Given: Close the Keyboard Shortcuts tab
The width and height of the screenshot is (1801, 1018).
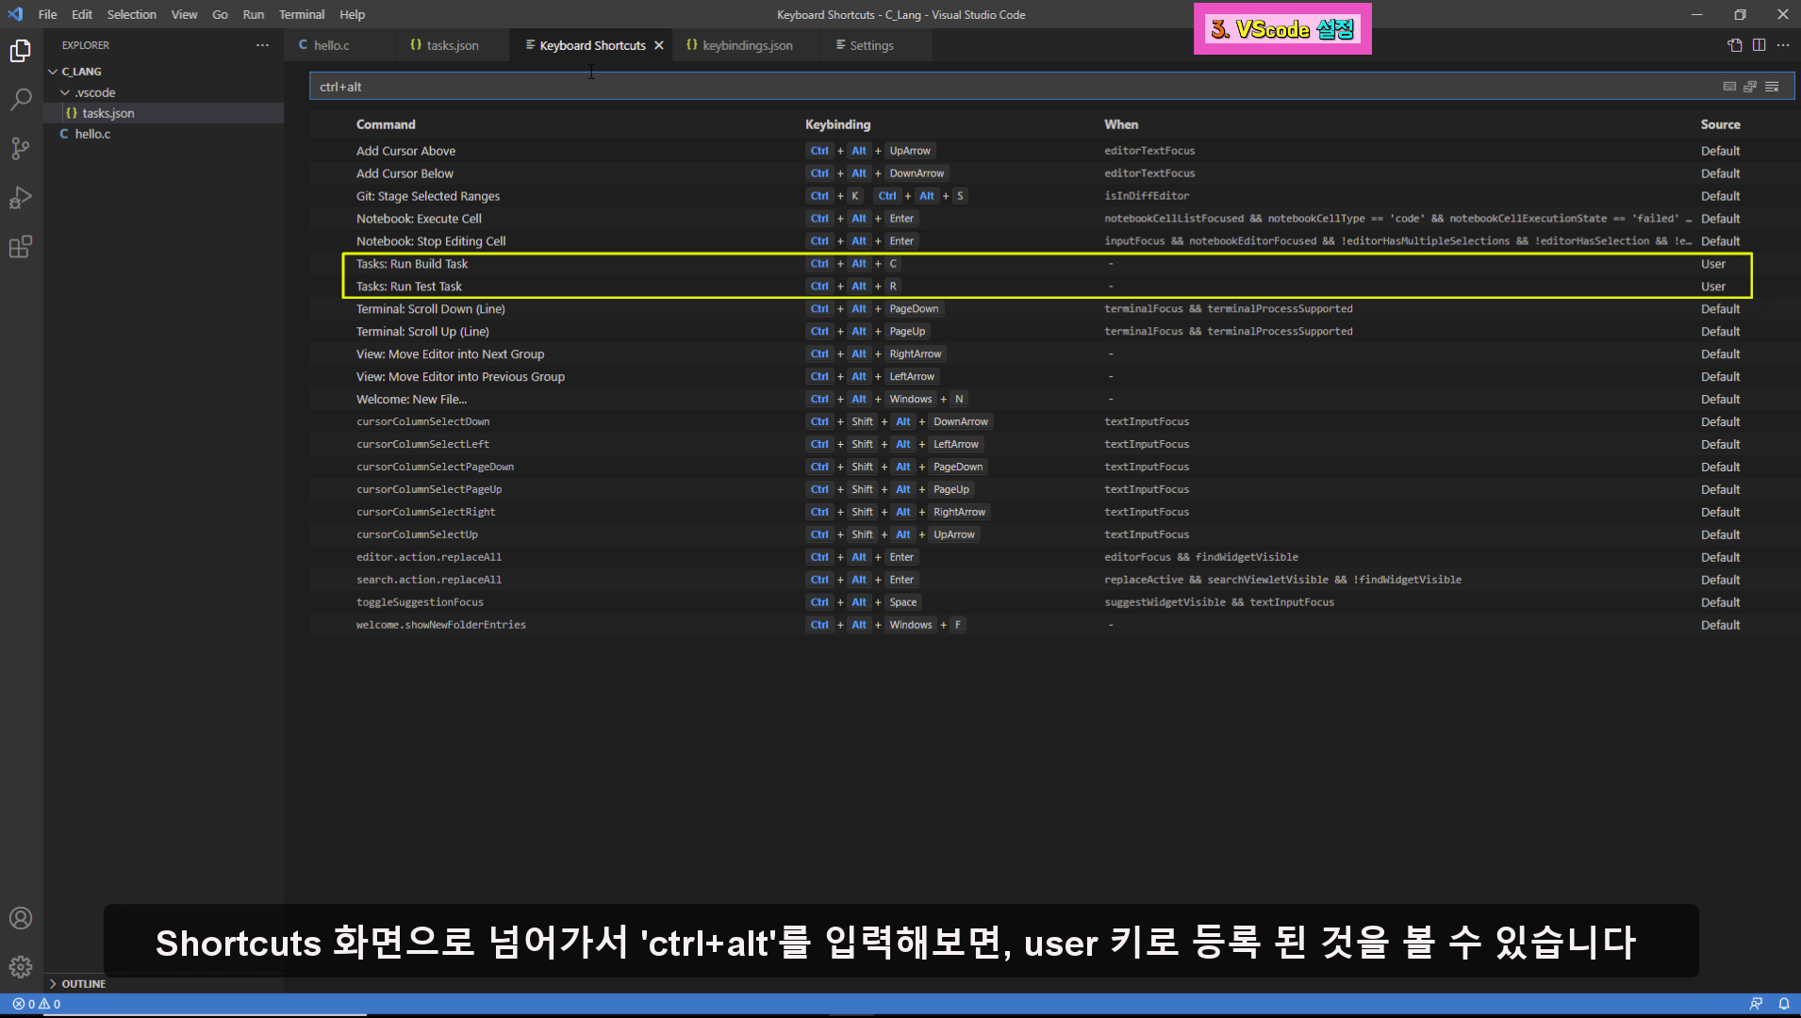Looking at the screenshot, I should tap(659, 45).
